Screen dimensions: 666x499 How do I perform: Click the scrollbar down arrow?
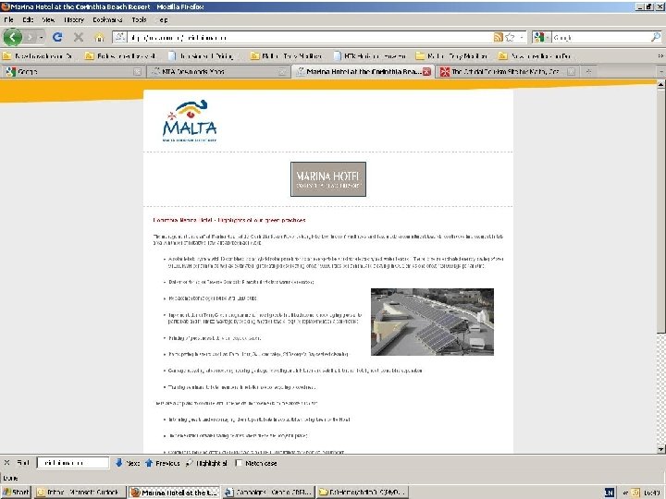[x=660, y=448]
